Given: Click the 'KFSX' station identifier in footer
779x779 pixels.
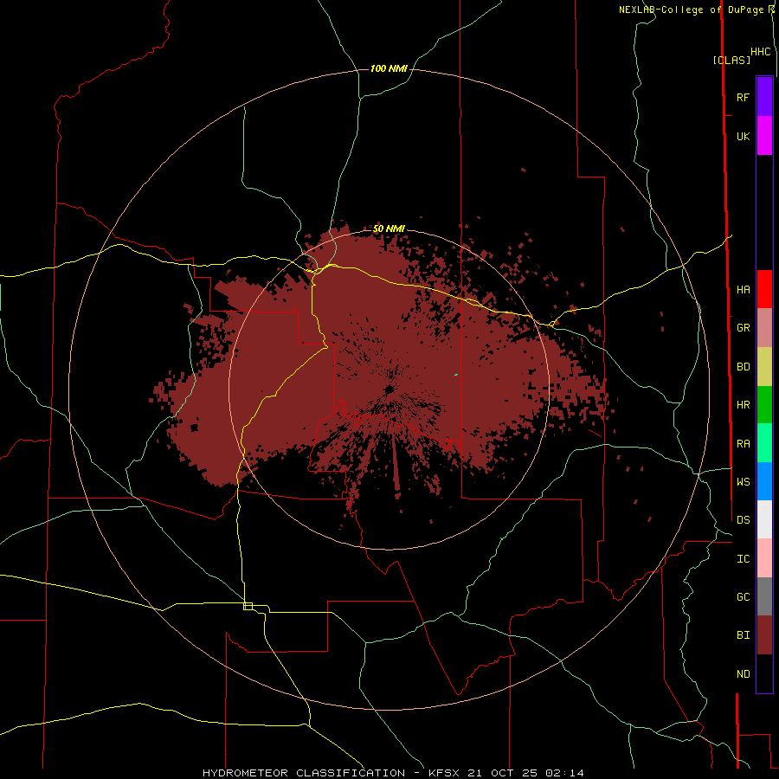Looking at the screenshot, I should tap(444, 773).
